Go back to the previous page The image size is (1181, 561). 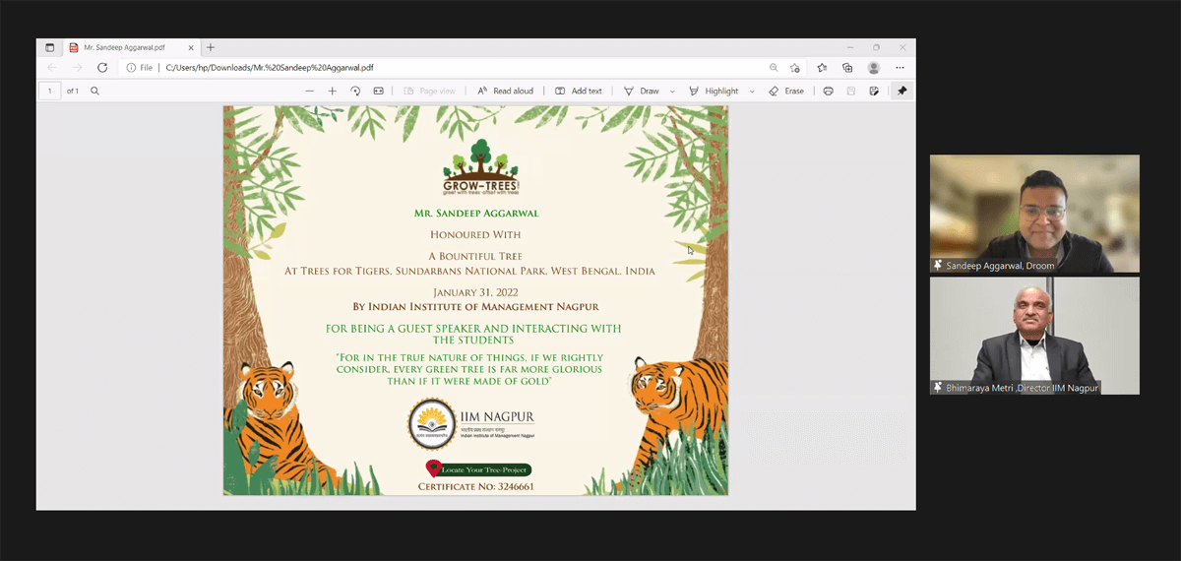[52, 68]
